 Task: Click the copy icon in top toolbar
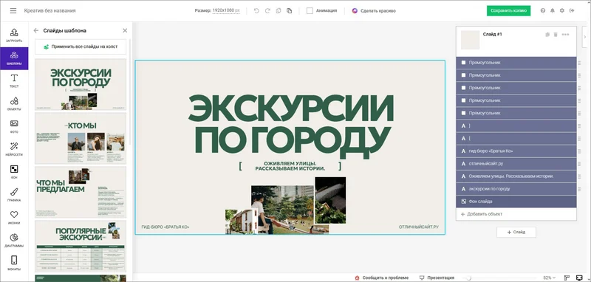point(279,11)
